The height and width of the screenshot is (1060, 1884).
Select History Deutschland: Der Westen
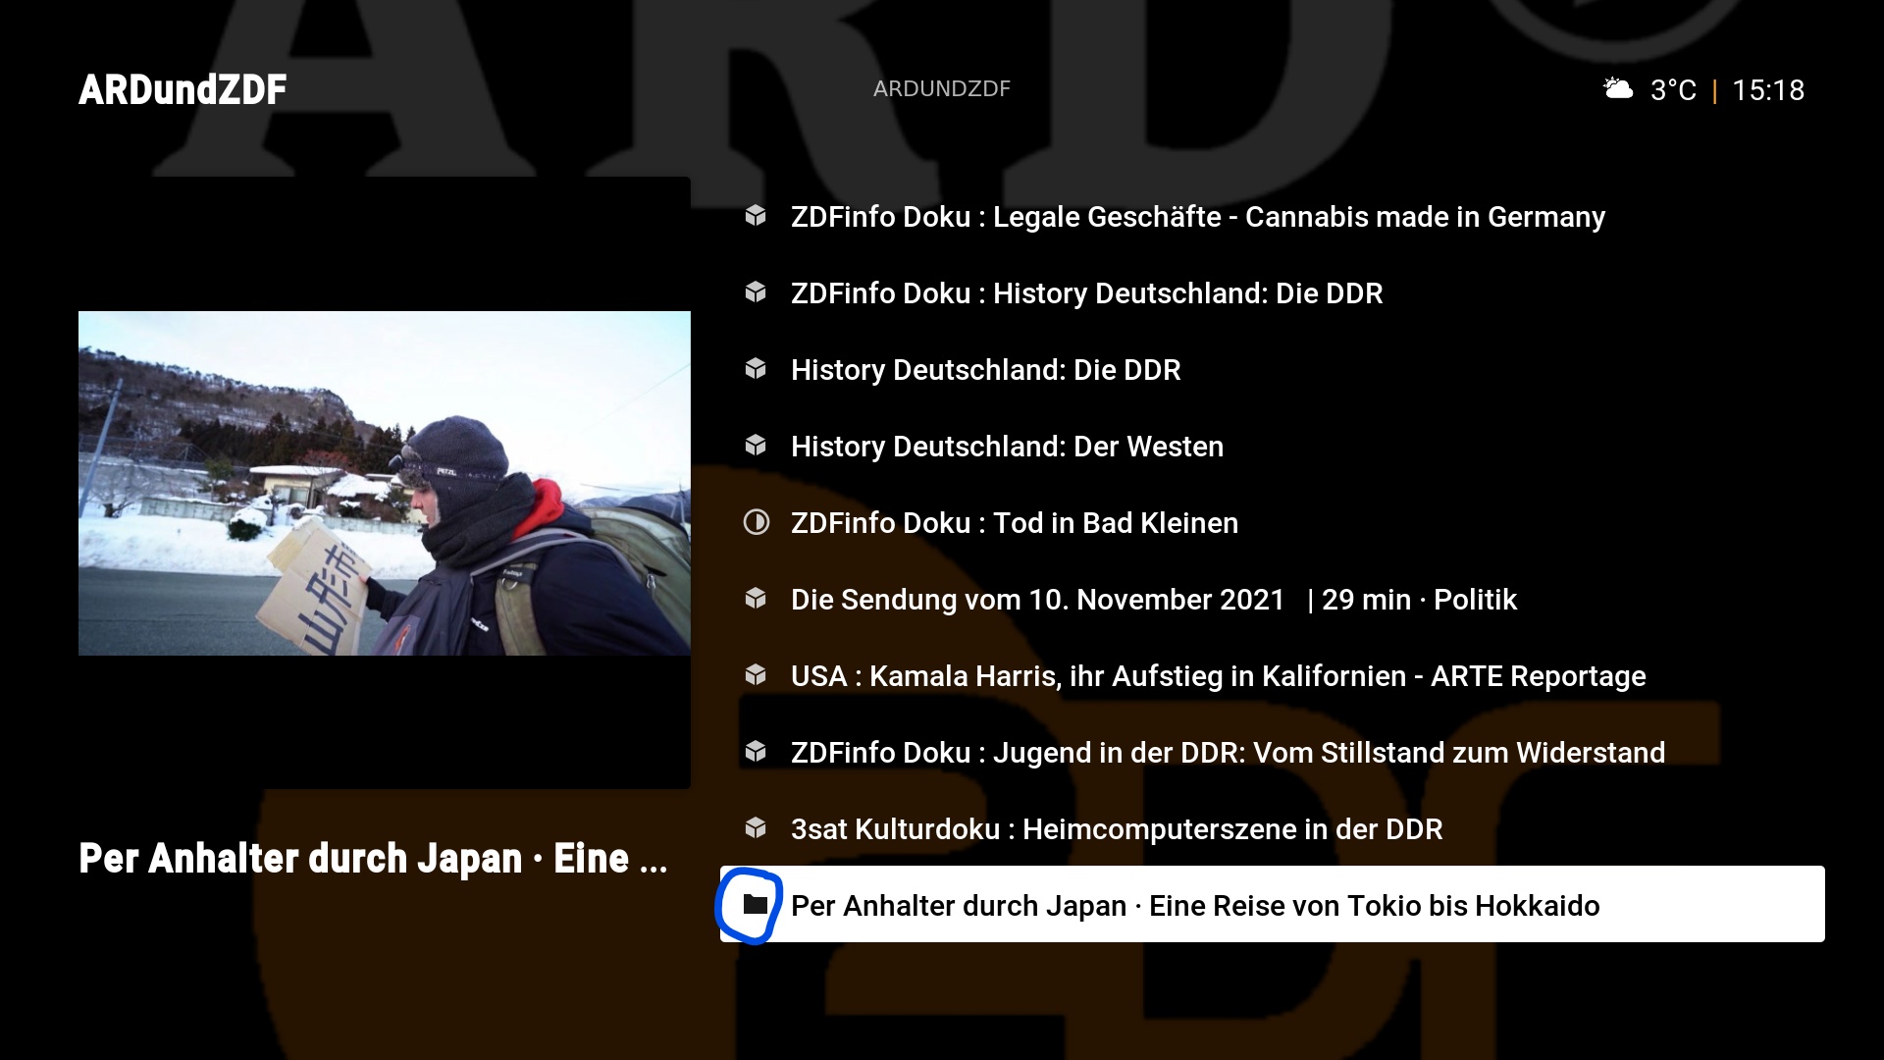coord(1273,446)
